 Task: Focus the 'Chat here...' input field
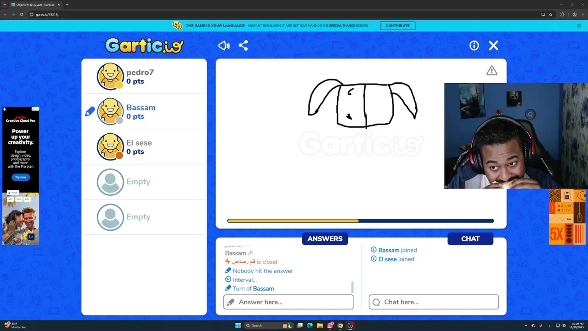click(x=434, y=302)
